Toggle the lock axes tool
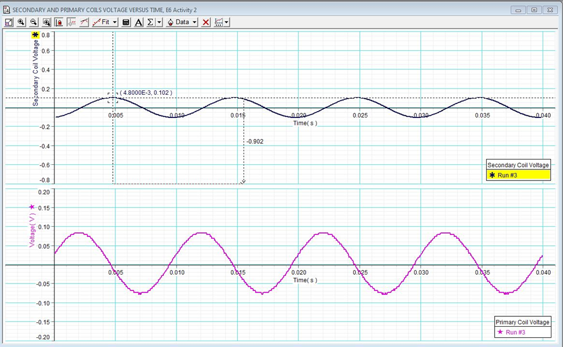Image resolution: width=563 pixels, height=347 pixels. coord(58,22)
